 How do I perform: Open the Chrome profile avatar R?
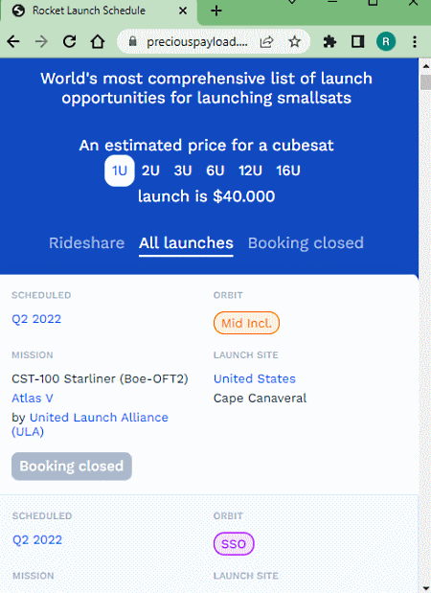click(386, 41)
